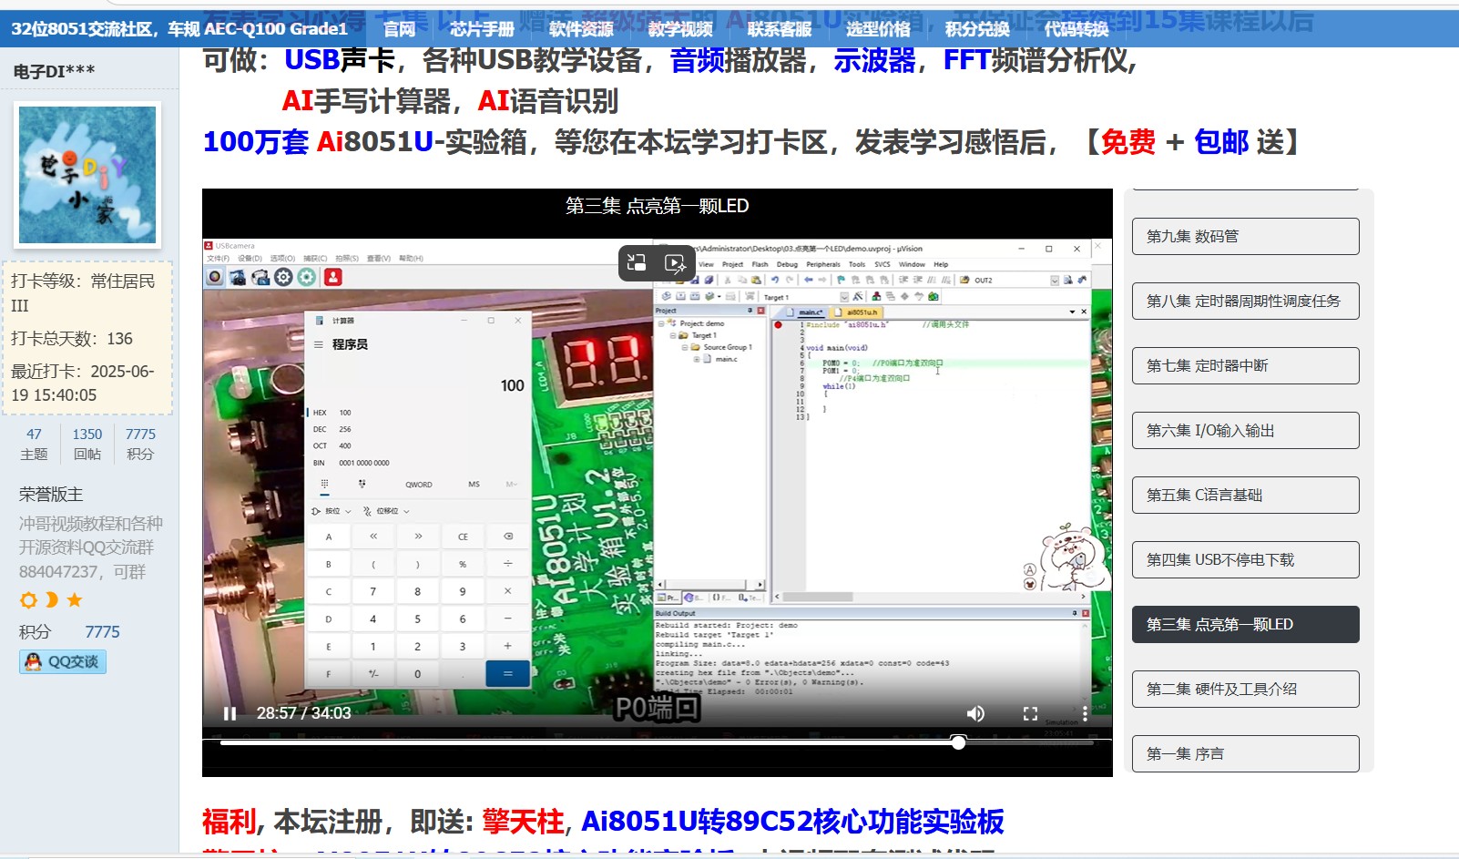Open the Calculator navigation hamburger menu
The image size is (1459, 859).
[321, 344]
